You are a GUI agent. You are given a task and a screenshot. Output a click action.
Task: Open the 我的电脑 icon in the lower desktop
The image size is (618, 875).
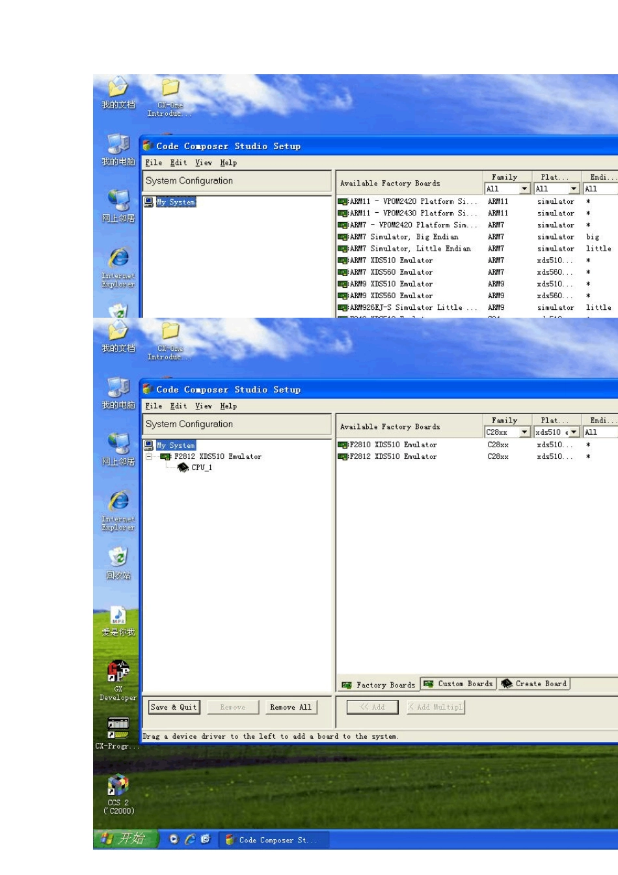[118, 393]
